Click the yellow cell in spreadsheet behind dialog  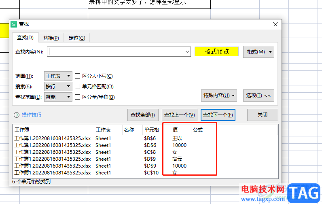click(x=4, y=30)
